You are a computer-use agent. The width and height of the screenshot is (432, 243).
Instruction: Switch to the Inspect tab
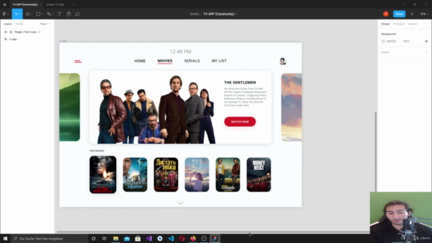click(412, 24)
